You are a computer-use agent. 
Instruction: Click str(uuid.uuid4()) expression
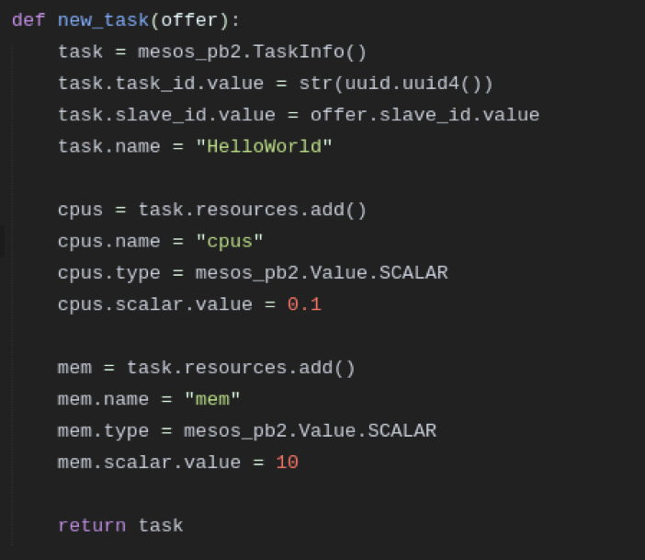(396, 84)
